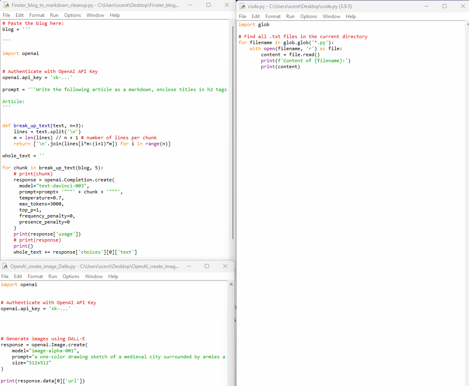Open the File menu in the OpenAI_create_image window
469x386 pixels.
tap(5, 276)
